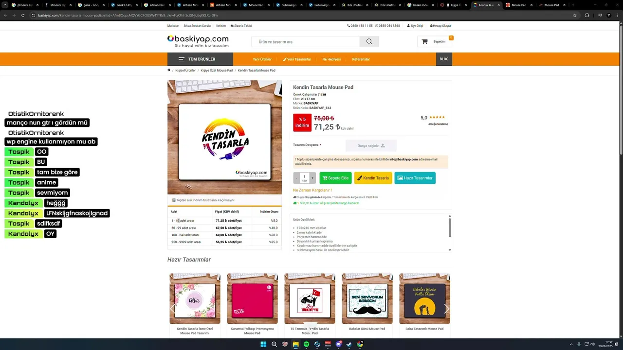Open the home icon in the breadcrumb
This screenshot has width=623, height=350.
click(x=169, y=70)
